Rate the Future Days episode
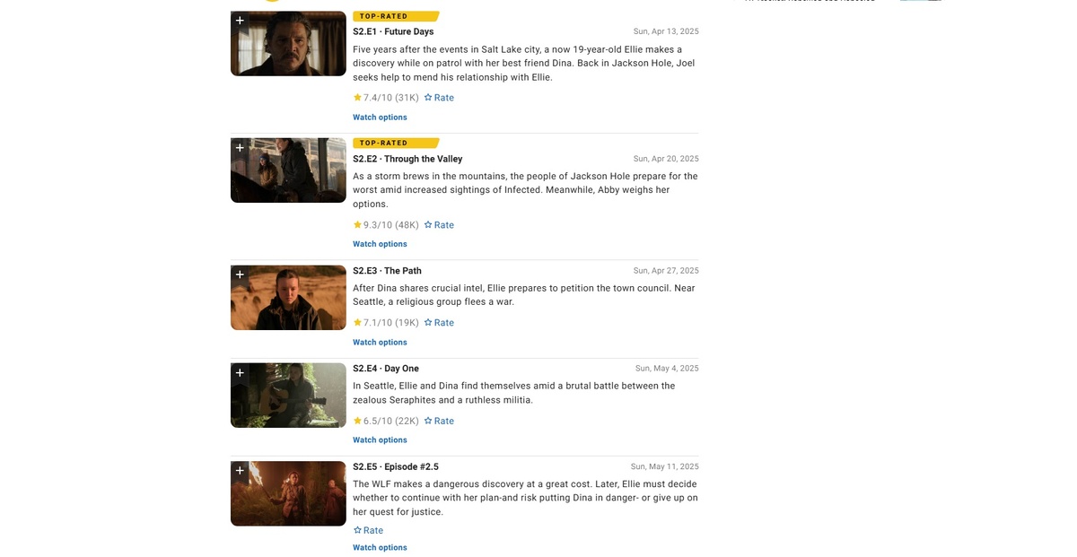1077x557 pixels. [x=439, y=98]
